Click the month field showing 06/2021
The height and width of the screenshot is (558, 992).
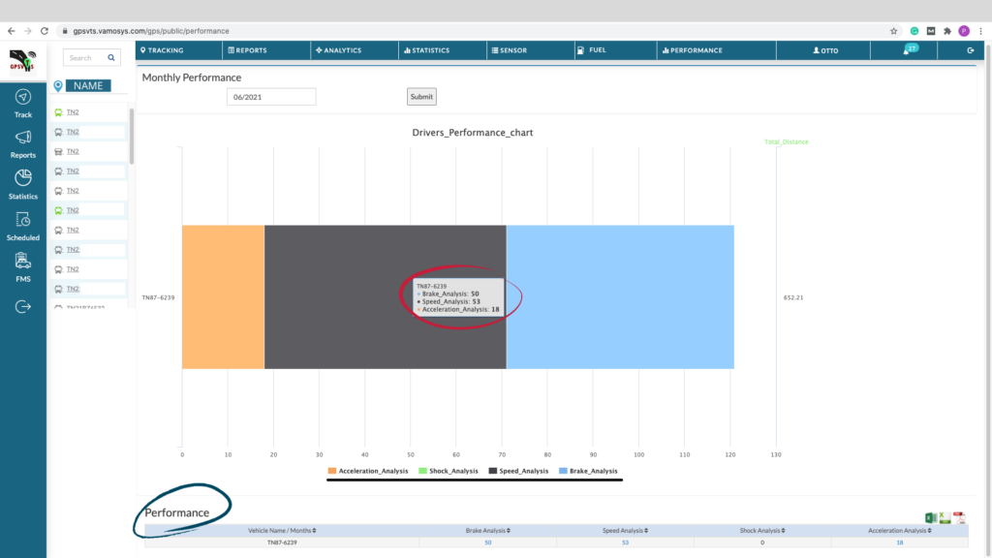pos(271,97)
